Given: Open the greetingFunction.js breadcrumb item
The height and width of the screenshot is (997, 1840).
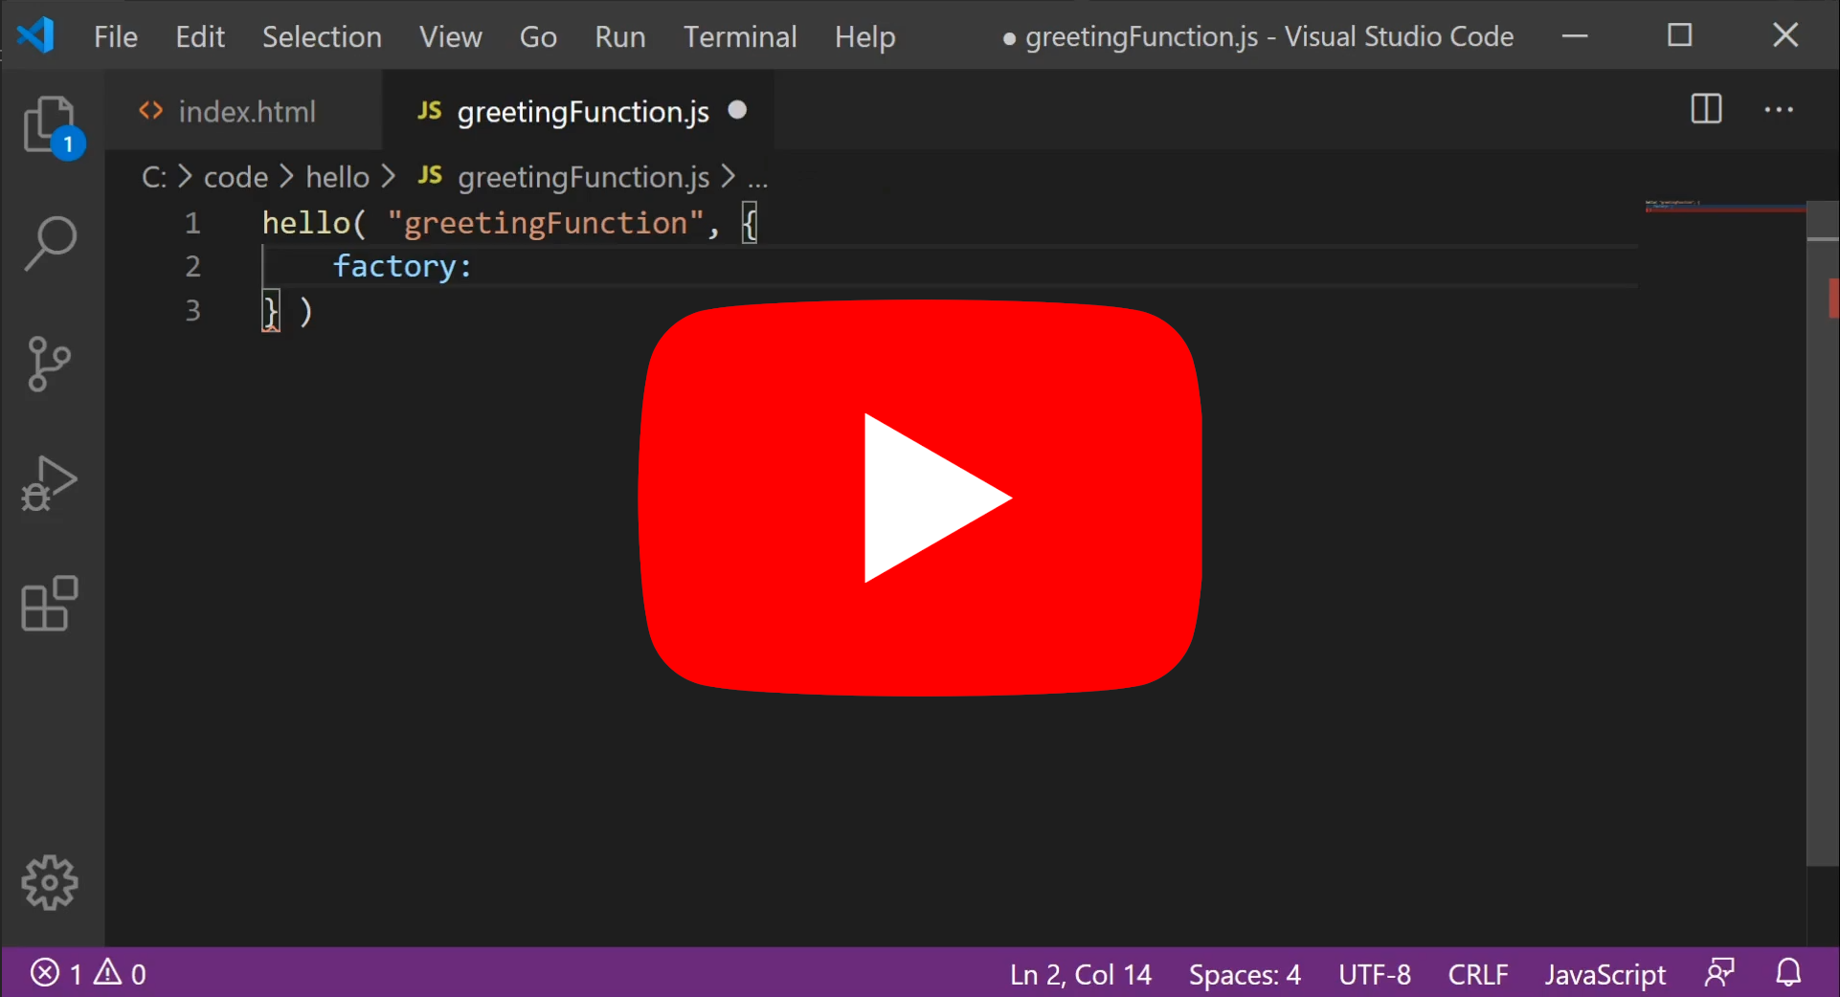Looking at the screenshot, I should [565, 177].
